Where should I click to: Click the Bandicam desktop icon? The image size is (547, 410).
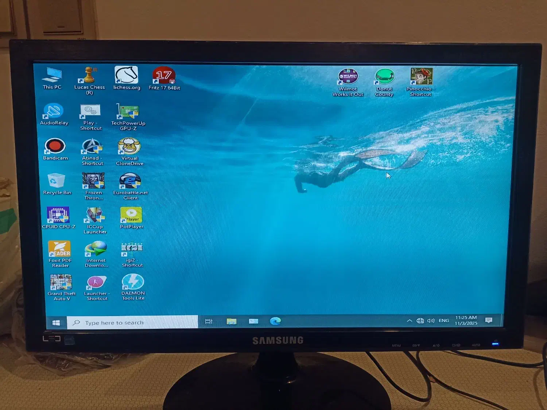pyautogui.click(x=55, y=146)
